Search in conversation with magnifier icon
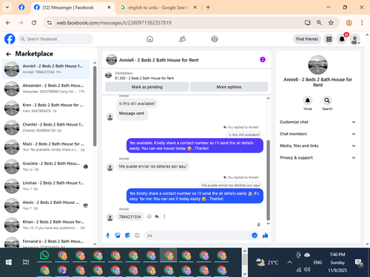The width and height of the screenshot is (370, 277). 327,100
